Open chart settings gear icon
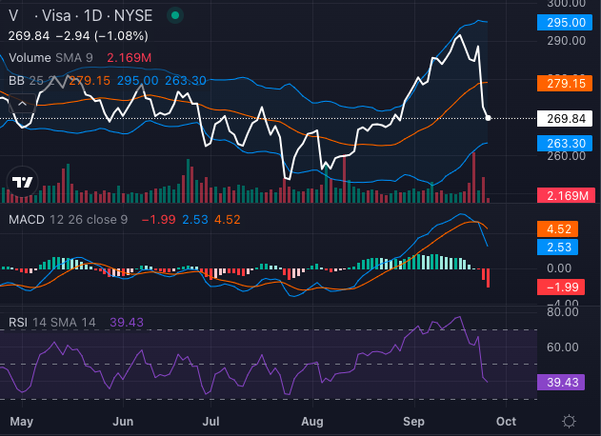601x436 pixels. pos(569,422)
